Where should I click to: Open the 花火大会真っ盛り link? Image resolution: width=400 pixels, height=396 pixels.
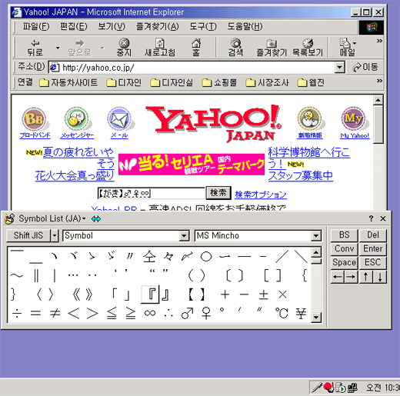(75, 176)
